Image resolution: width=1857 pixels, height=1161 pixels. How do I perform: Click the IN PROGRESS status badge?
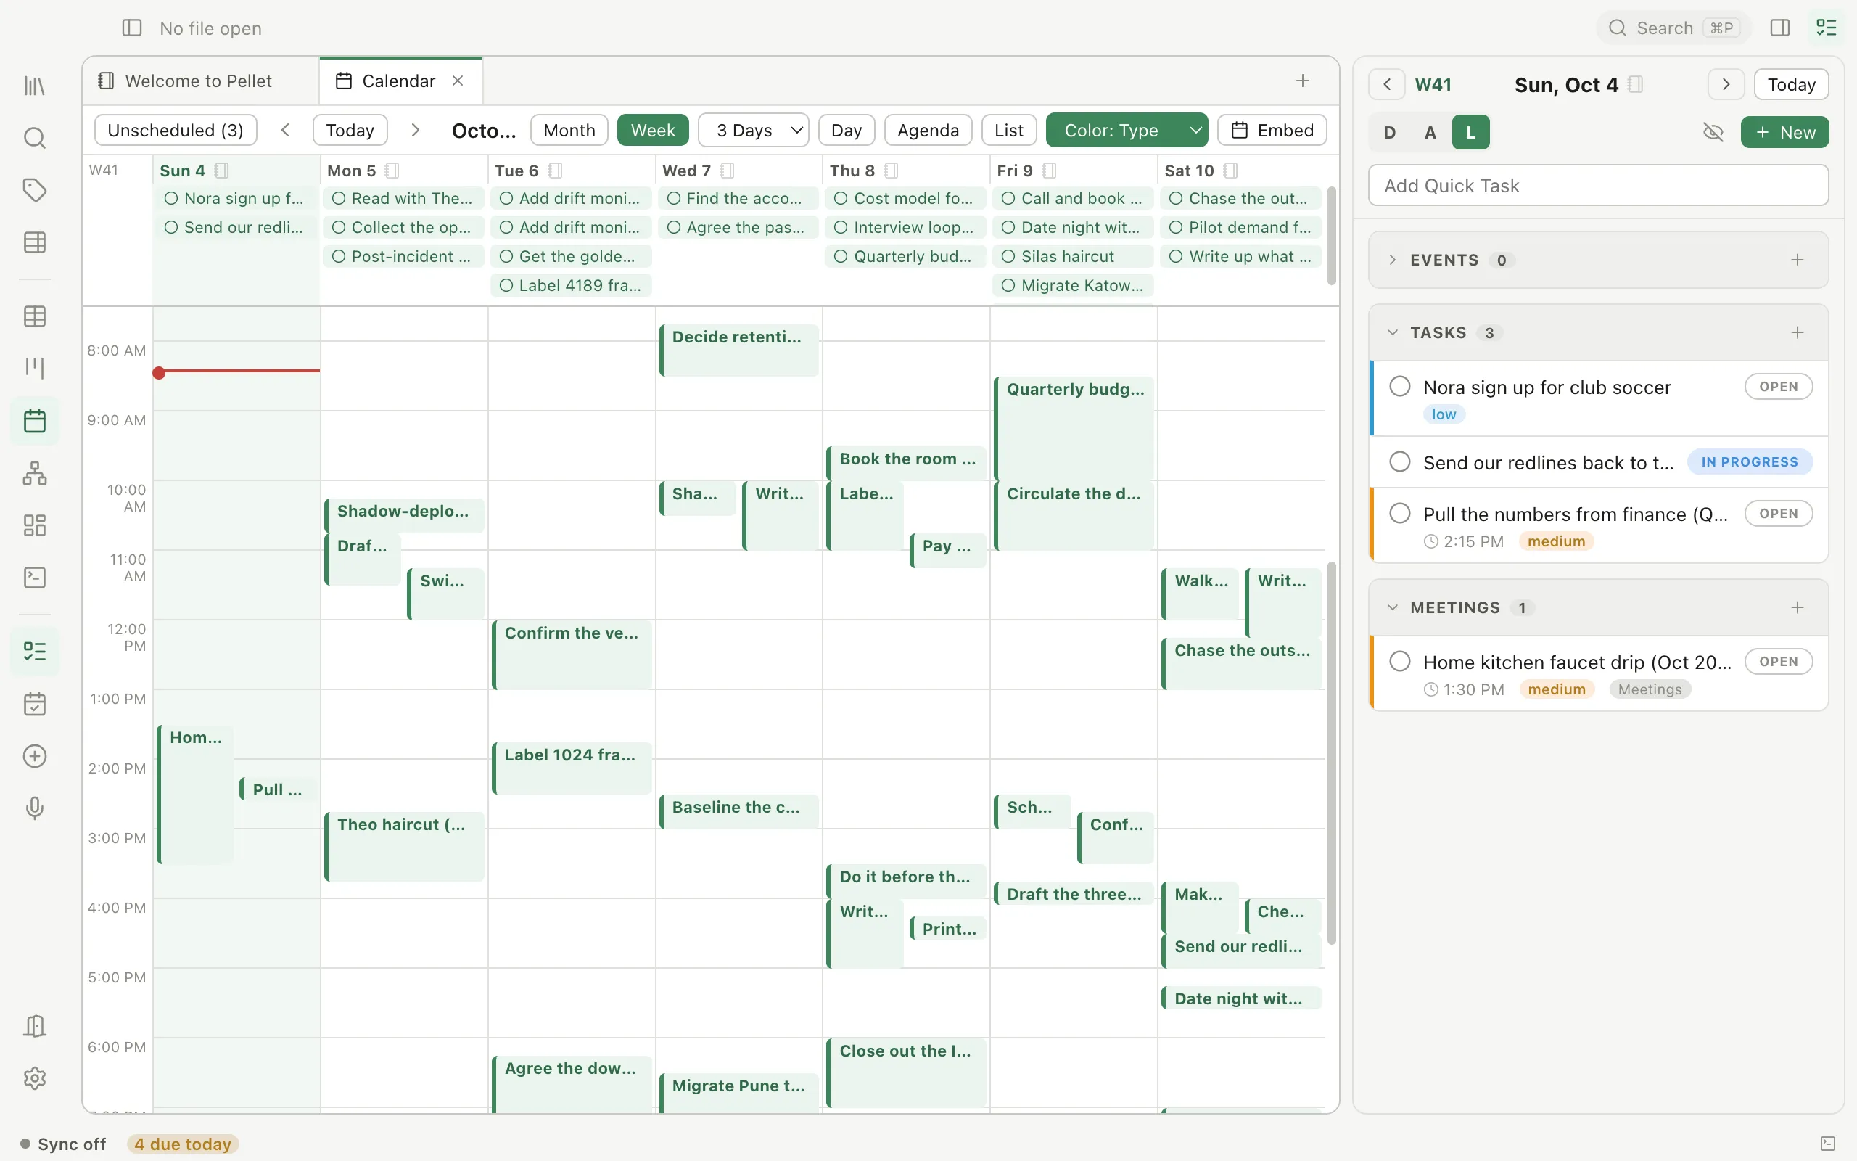point(1750,461)
